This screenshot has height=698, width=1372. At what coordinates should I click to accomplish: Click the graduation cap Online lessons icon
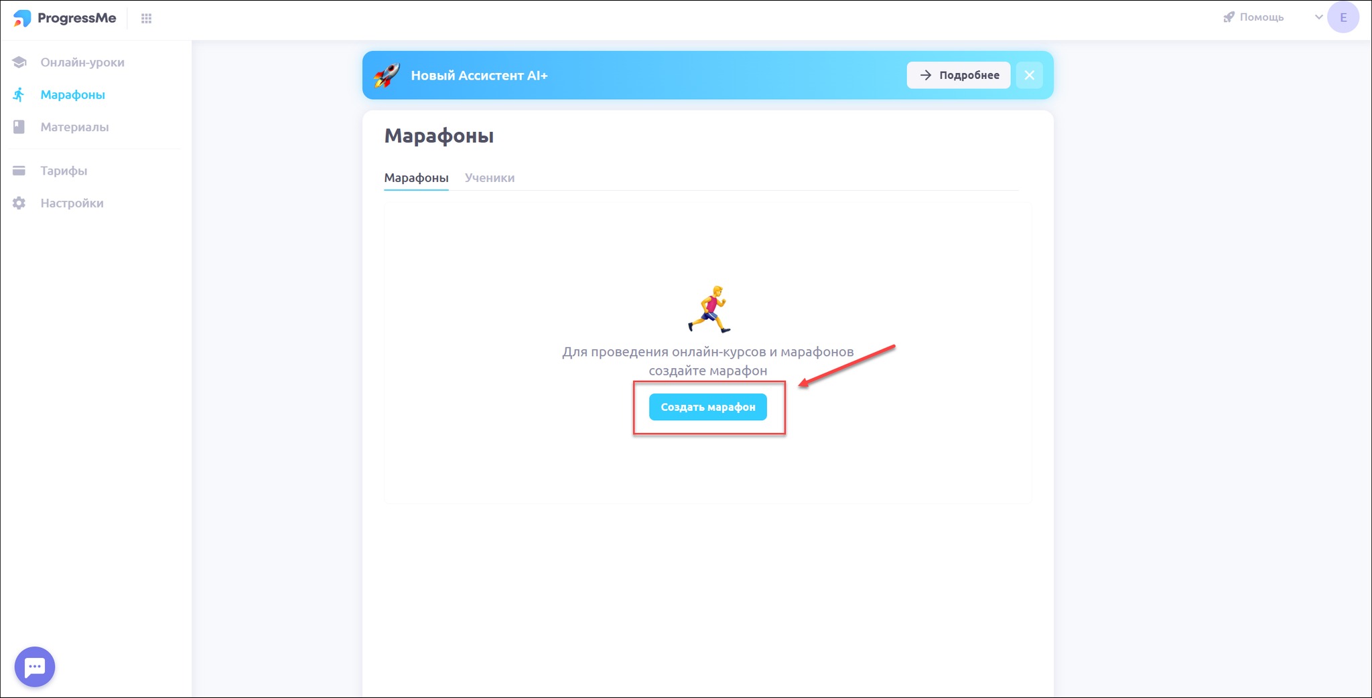click(x=19, y=62)
